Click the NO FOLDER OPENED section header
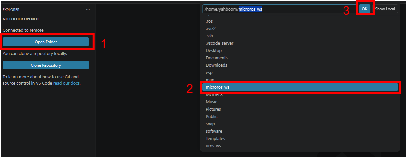This screenshot has width=406, height=157. (21, 19)
